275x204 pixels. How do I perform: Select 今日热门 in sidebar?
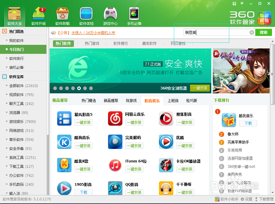click(x=23, y=49)
